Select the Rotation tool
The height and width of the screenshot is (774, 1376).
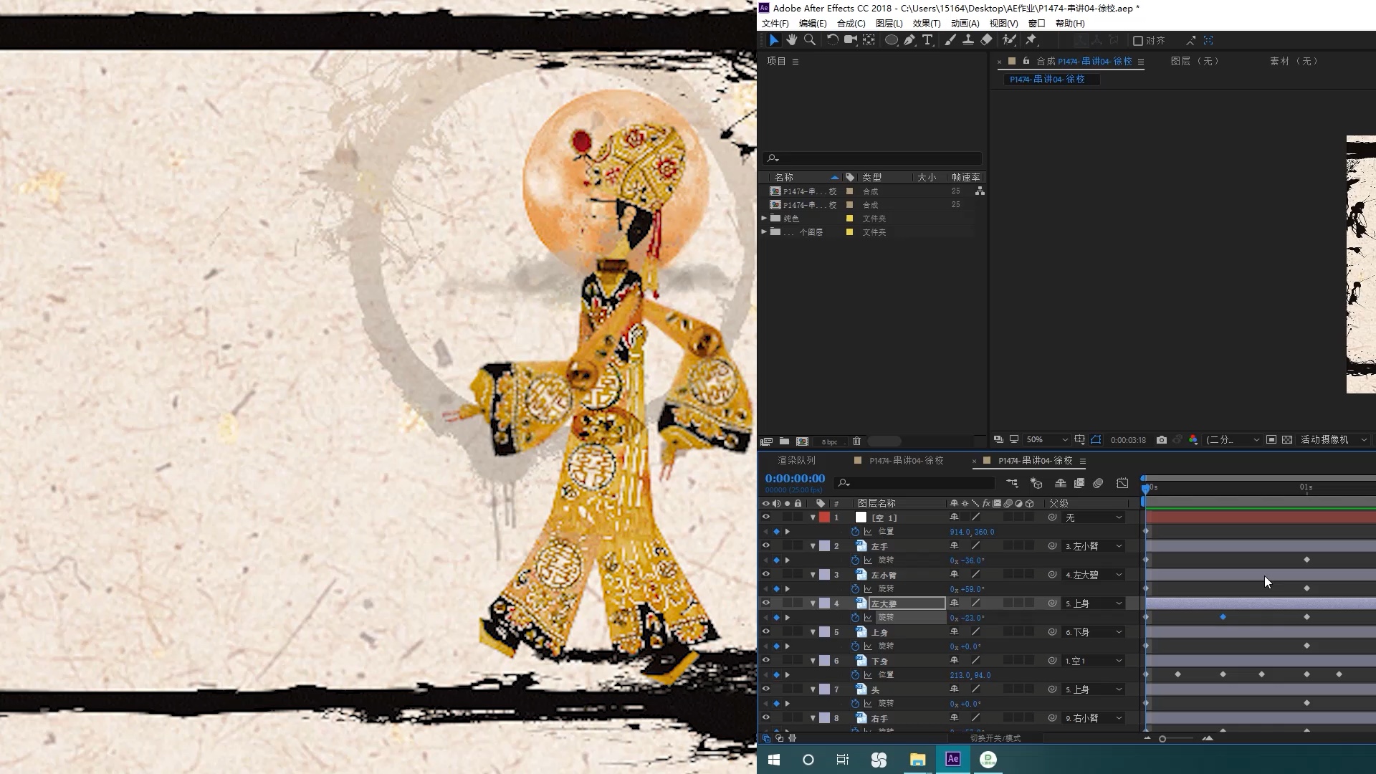tap(832, 40)
